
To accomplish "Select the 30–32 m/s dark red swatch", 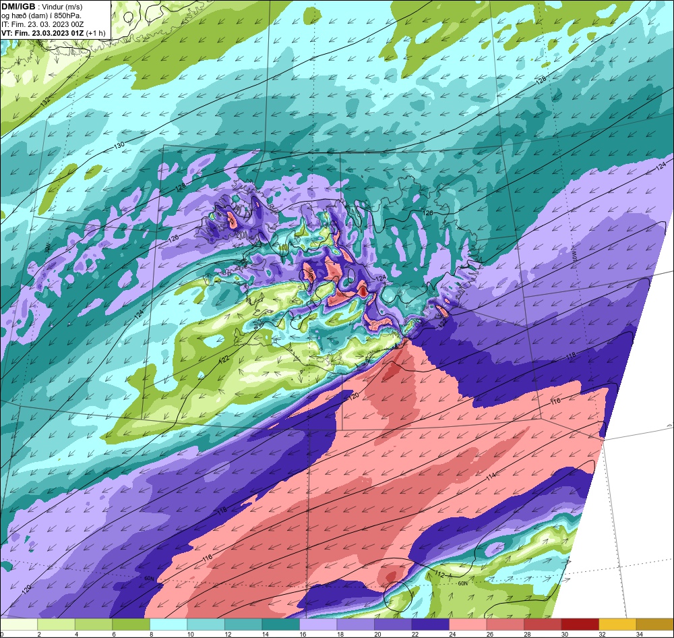I will [580, 625].
